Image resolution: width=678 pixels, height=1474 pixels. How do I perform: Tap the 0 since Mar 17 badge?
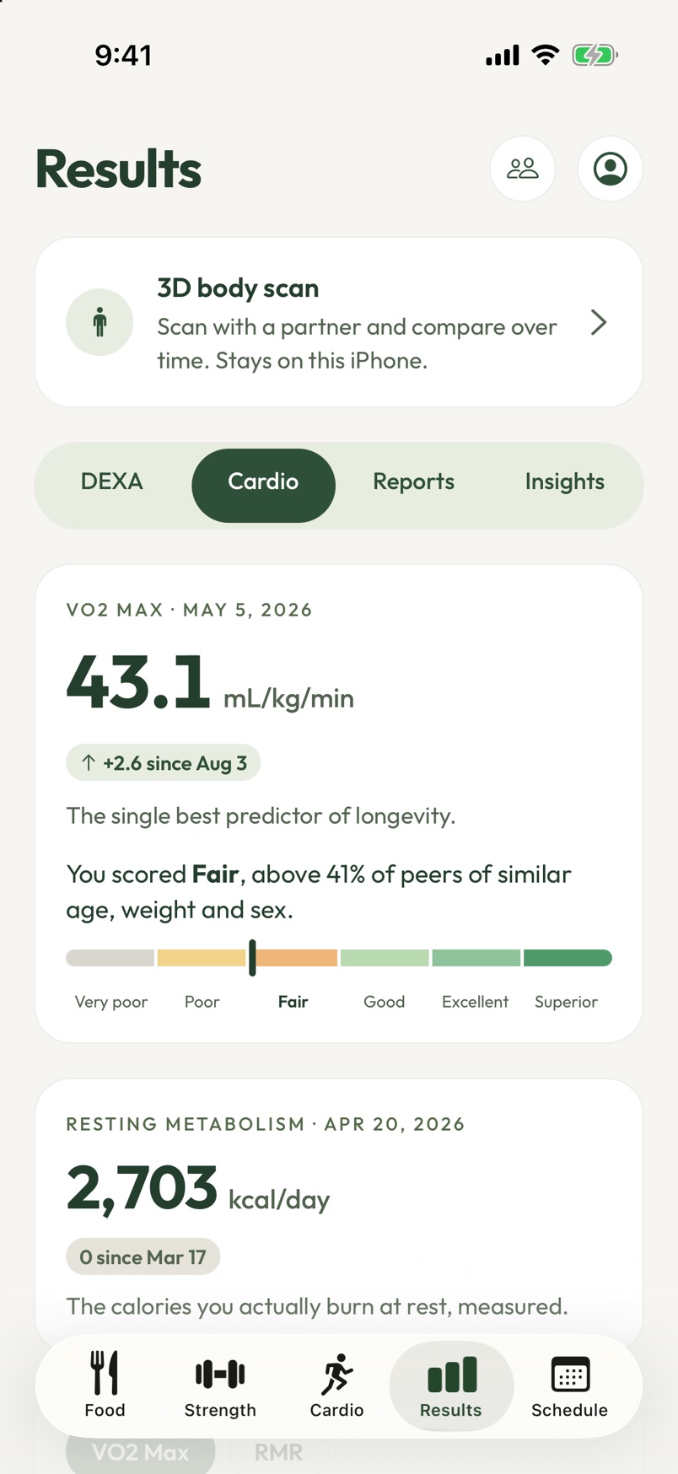pyautogui.click(x=143, y=1256)
